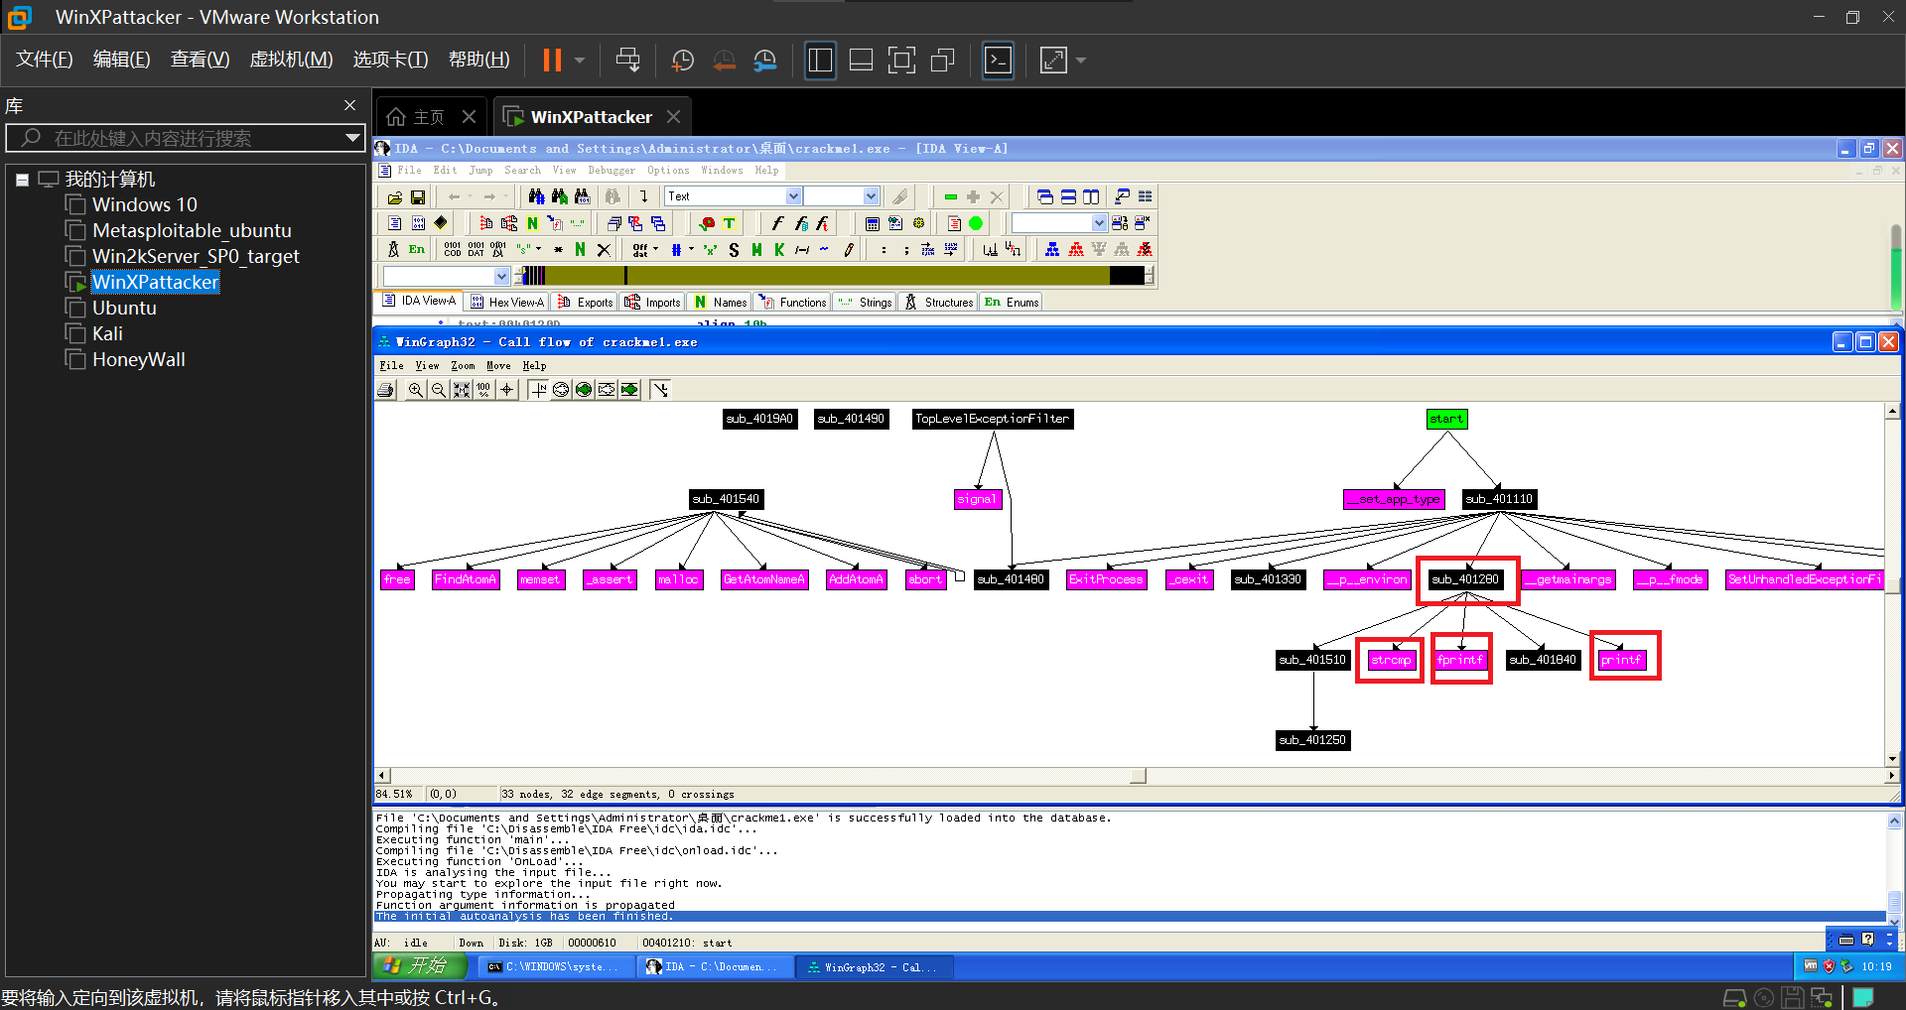
Task: Open the WinGraph32 Zoom menu
Action: 463,366
